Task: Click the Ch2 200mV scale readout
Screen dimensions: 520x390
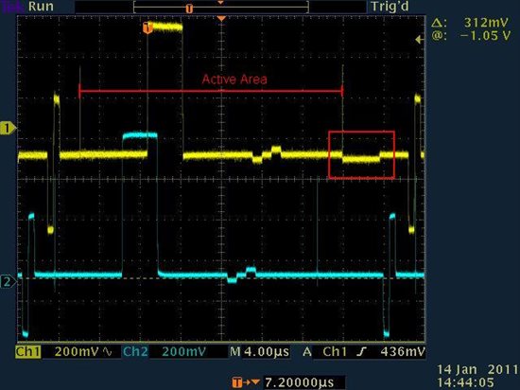Action: (184, 352)
